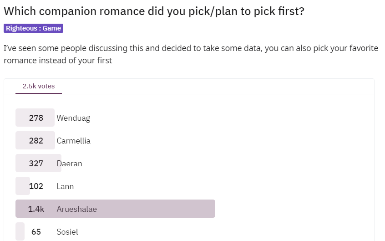This screenshot has width=385, height=241.
Task: Select the "2.5k votes" tab
Action: tap(39, 86)
